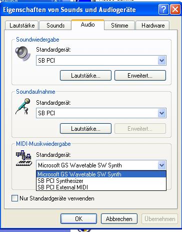The image size is (182, 232).
Task: Select the Audio tab
Action: pyautogui.click(x=87, y=25)
